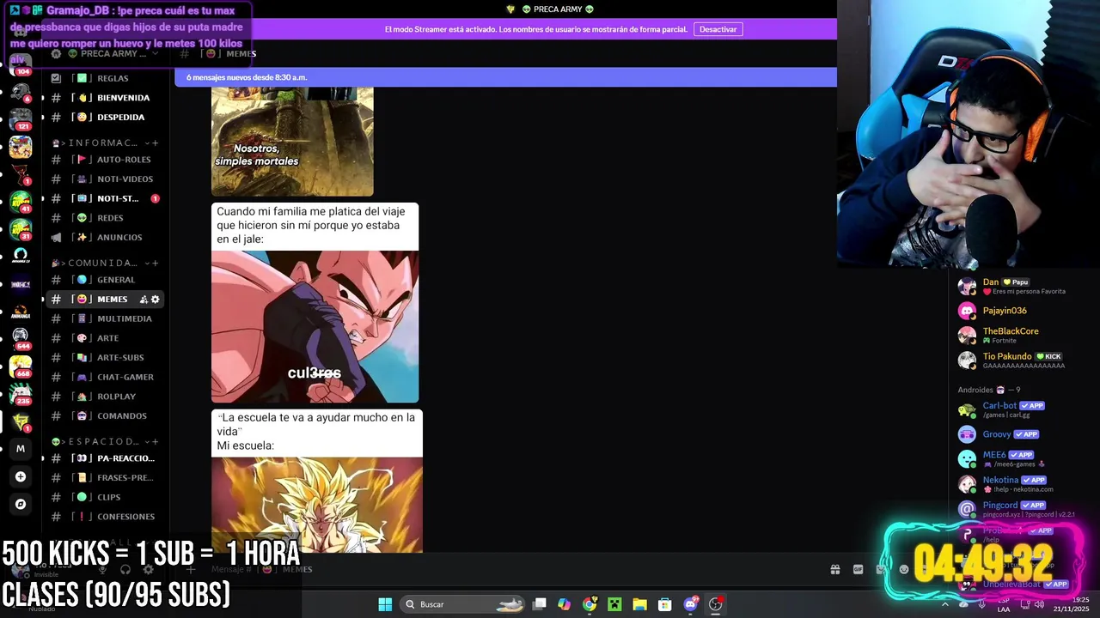
Task: Open the emoji picker in message bar
Action: [903, 569]
